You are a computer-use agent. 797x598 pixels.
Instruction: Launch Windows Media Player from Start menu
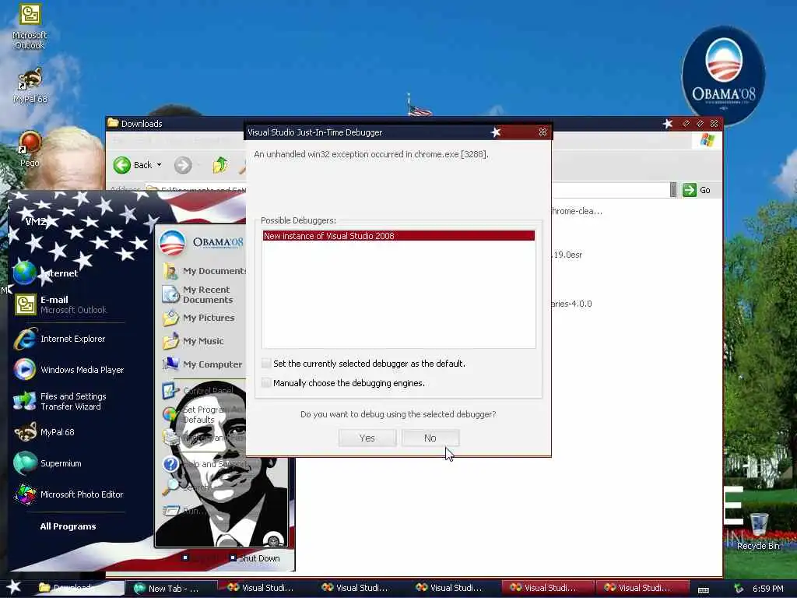coord(69,370)
